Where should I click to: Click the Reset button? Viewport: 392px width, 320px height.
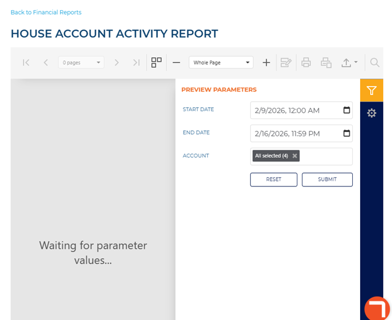point(274,180)
